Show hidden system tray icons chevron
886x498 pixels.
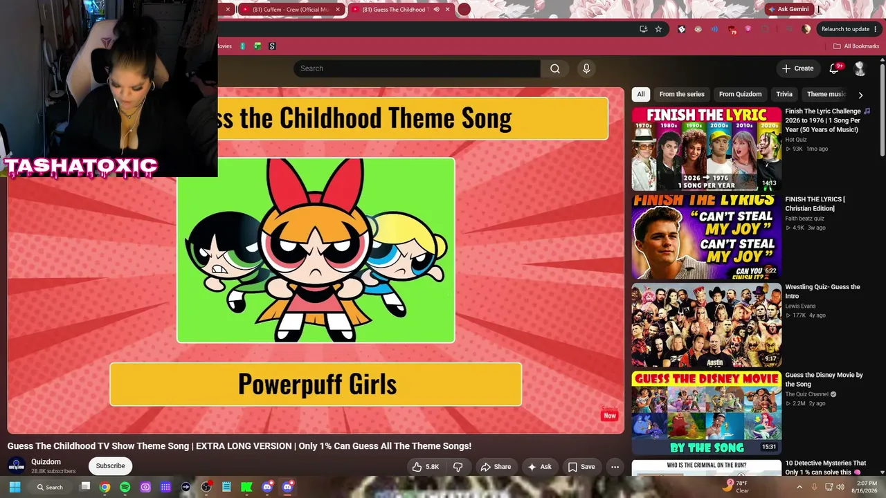(799, 487)
